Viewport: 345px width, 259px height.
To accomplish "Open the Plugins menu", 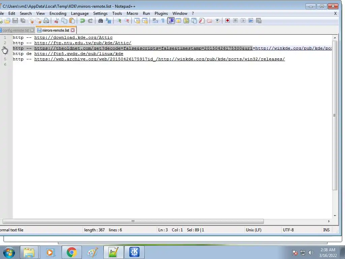I will [x=161, y=13].
